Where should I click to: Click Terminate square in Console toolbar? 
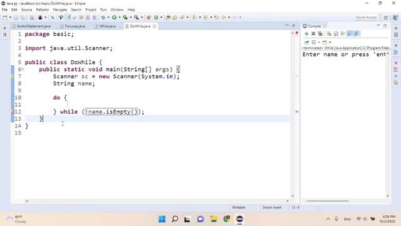click(306, 33)
